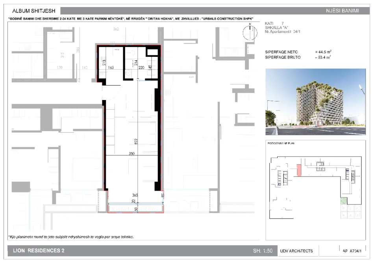Click the north arrow compass symbol
374x264 pixels.
coord(249,33)
